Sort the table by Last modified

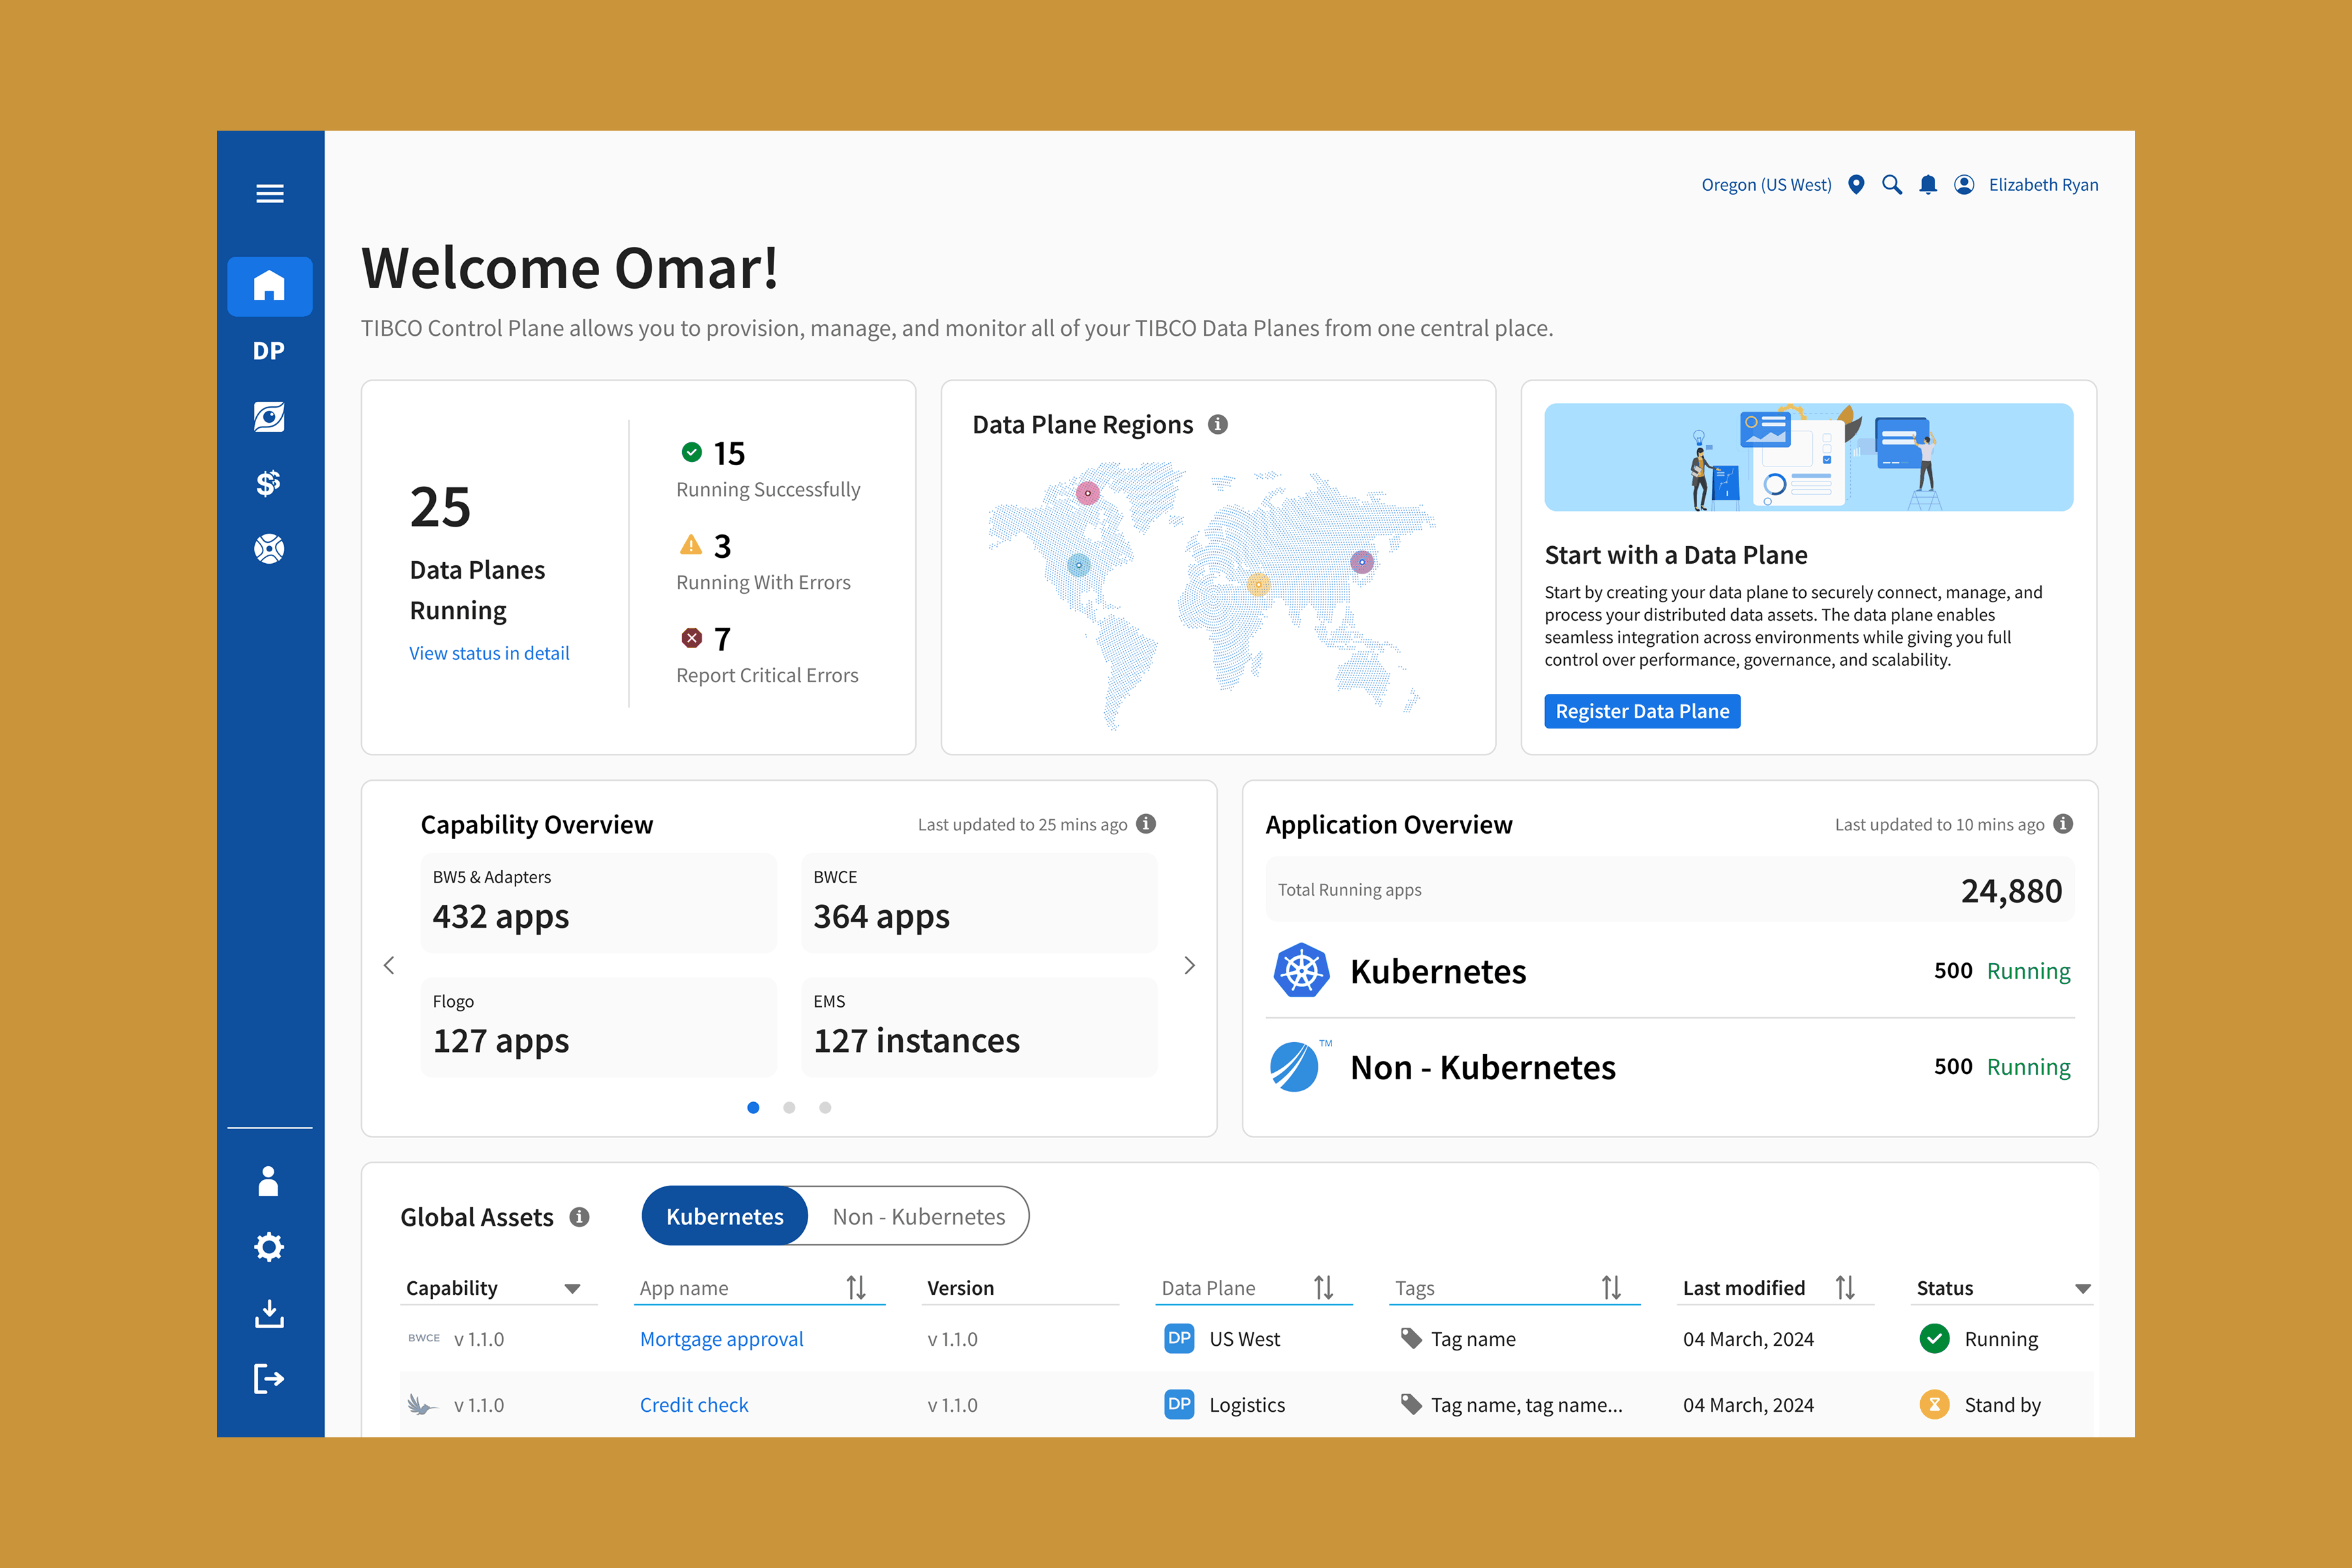[1845, 1288]
